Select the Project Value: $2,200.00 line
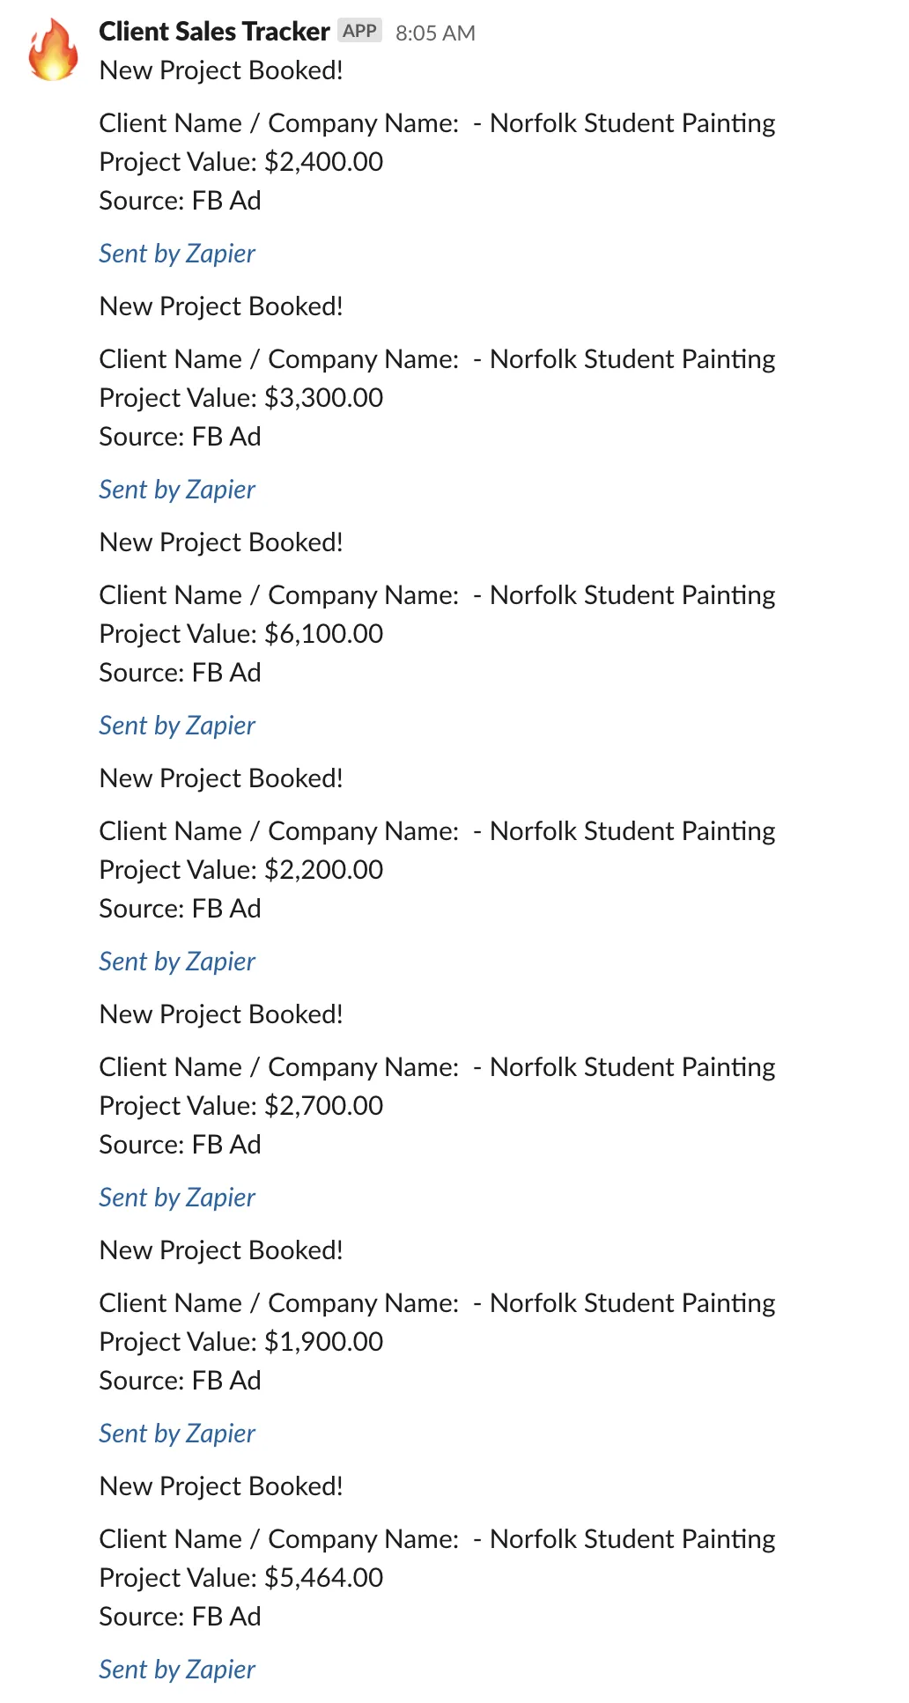This screenshot has width=909, height=1703. (241, 870)
